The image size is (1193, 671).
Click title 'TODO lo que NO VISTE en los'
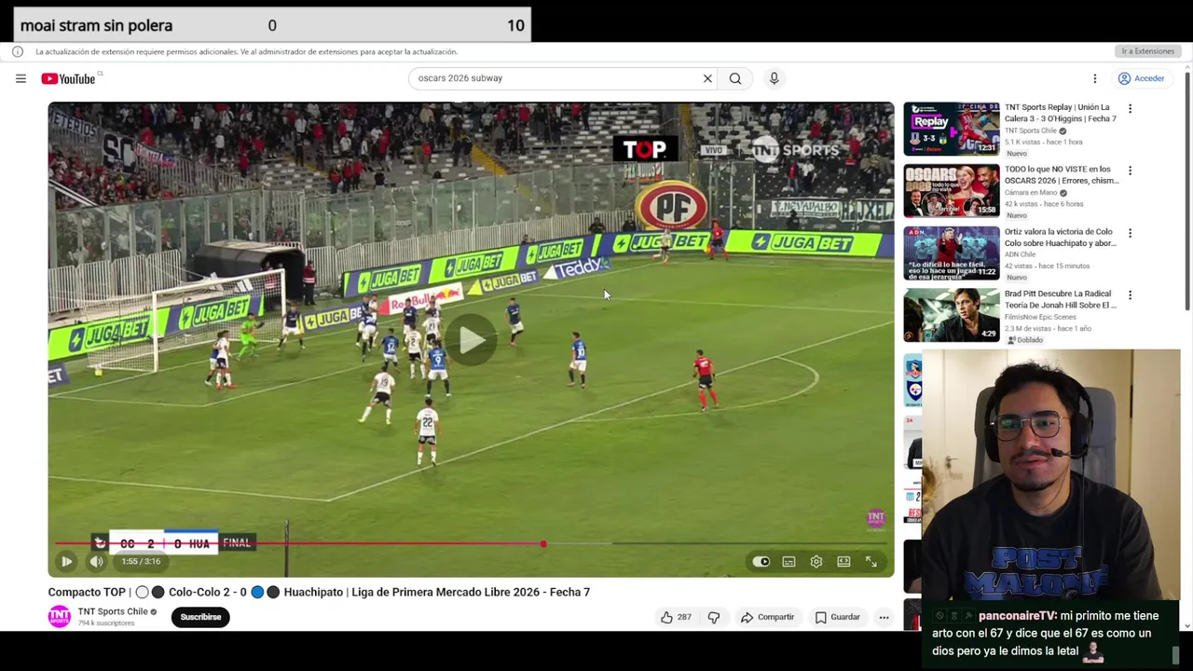point(1057,170)
